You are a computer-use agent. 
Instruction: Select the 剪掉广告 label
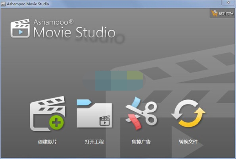141,142
